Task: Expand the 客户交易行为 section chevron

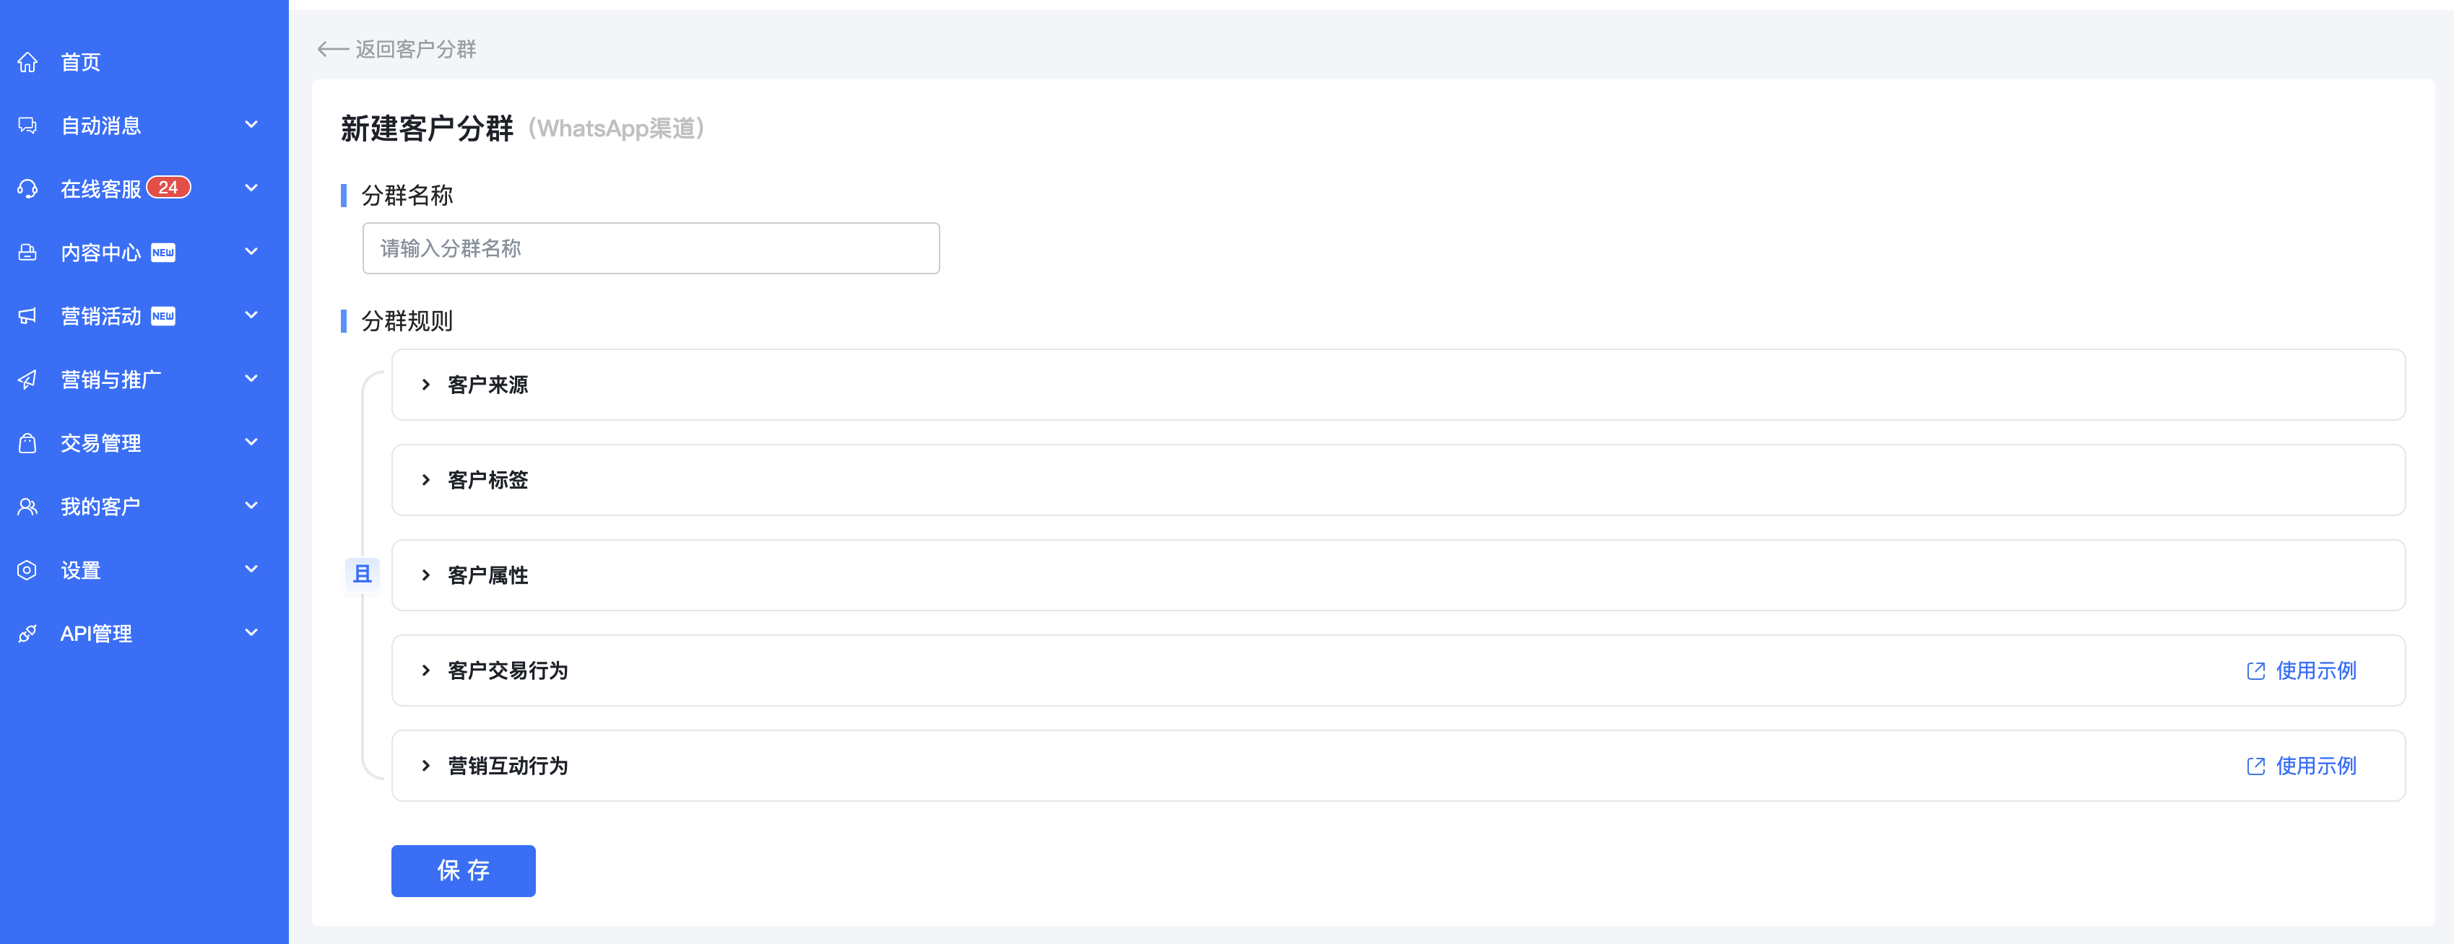Action: tap(426, 671)
